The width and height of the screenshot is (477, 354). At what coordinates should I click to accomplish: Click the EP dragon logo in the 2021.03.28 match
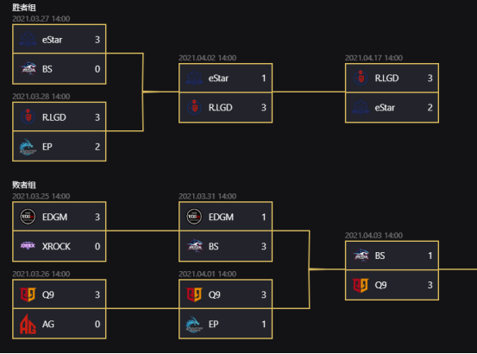[28, 147]
